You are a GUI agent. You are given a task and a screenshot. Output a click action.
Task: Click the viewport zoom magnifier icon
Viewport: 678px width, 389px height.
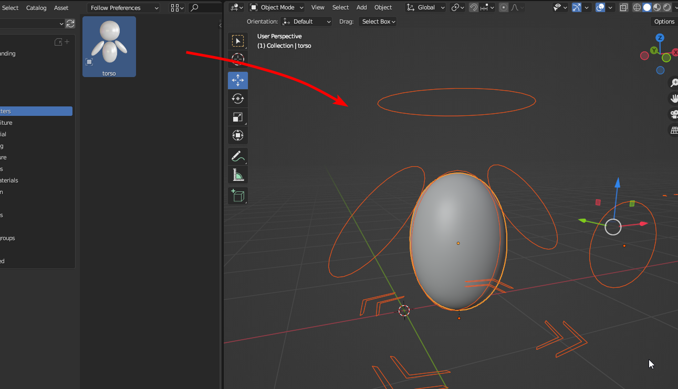[674, 83]
